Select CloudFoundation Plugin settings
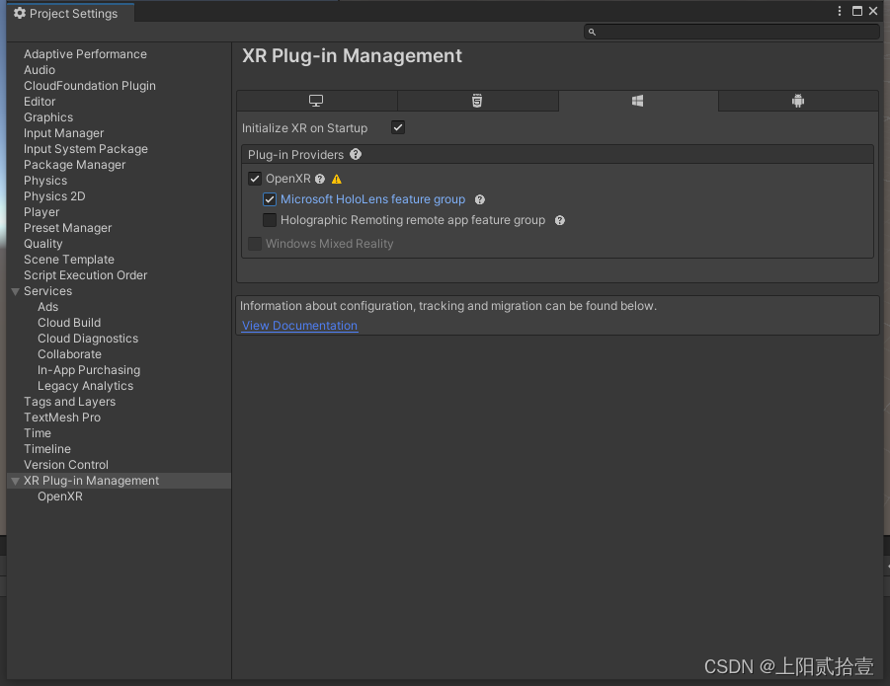The width and height of the screenshot is (890, 686). 90,86
